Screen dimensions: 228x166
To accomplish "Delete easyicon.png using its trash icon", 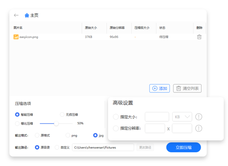I will tap(199, 37).
